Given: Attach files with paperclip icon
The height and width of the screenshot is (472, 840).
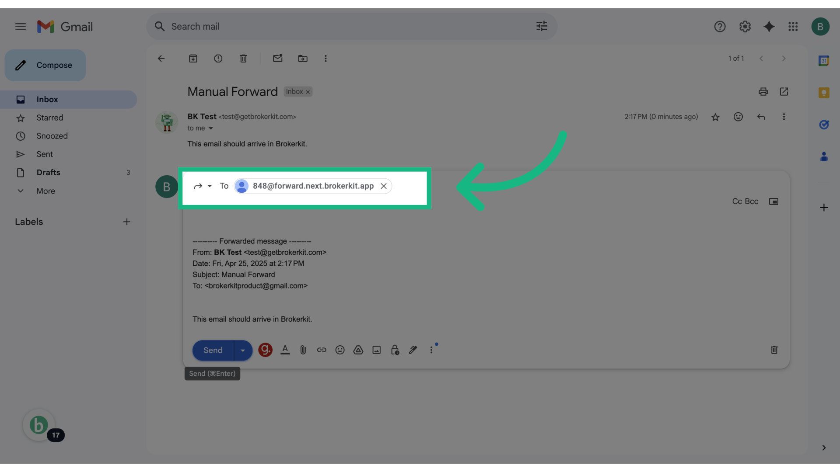Looking at the screenshot, I should pyautogui.click(x=303, y=350).
